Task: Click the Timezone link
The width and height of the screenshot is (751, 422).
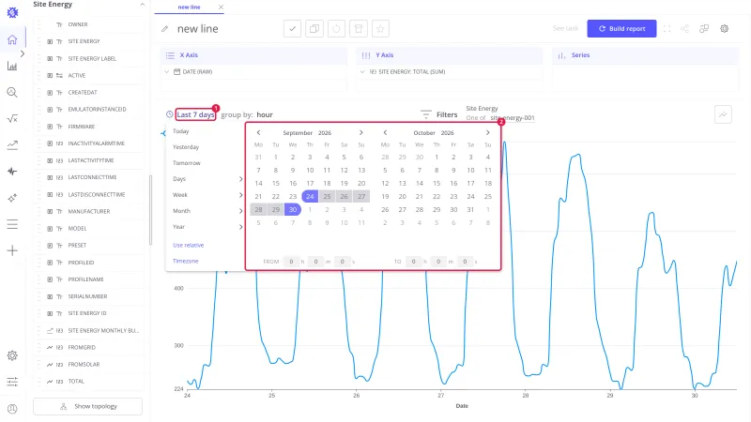Action: (185, 262)
